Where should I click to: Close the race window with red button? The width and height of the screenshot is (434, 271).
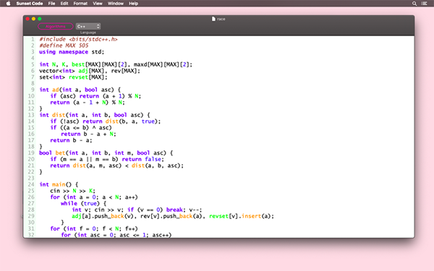pyautogui.click(x=27, y=19)
